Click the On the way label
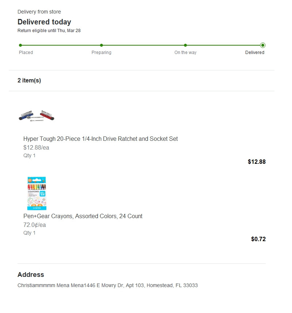This screenshot has width=292, height=313. pos(185,53)
